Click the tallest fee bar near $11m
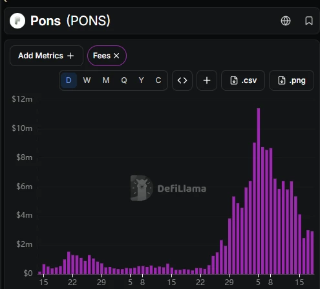Screen dimensions: 320x289 pyautogui.click(x=259, y=191)
